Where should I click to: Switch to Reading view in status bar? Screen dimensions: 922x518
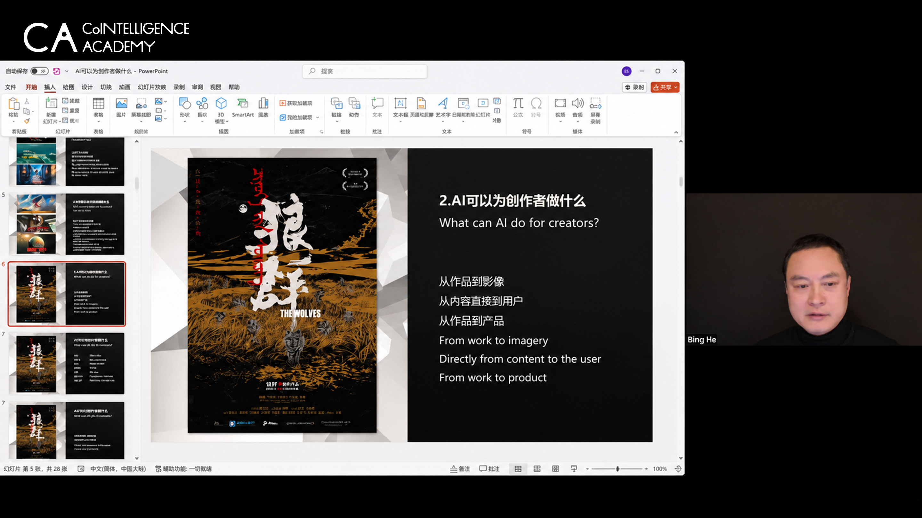pos(555,469)
